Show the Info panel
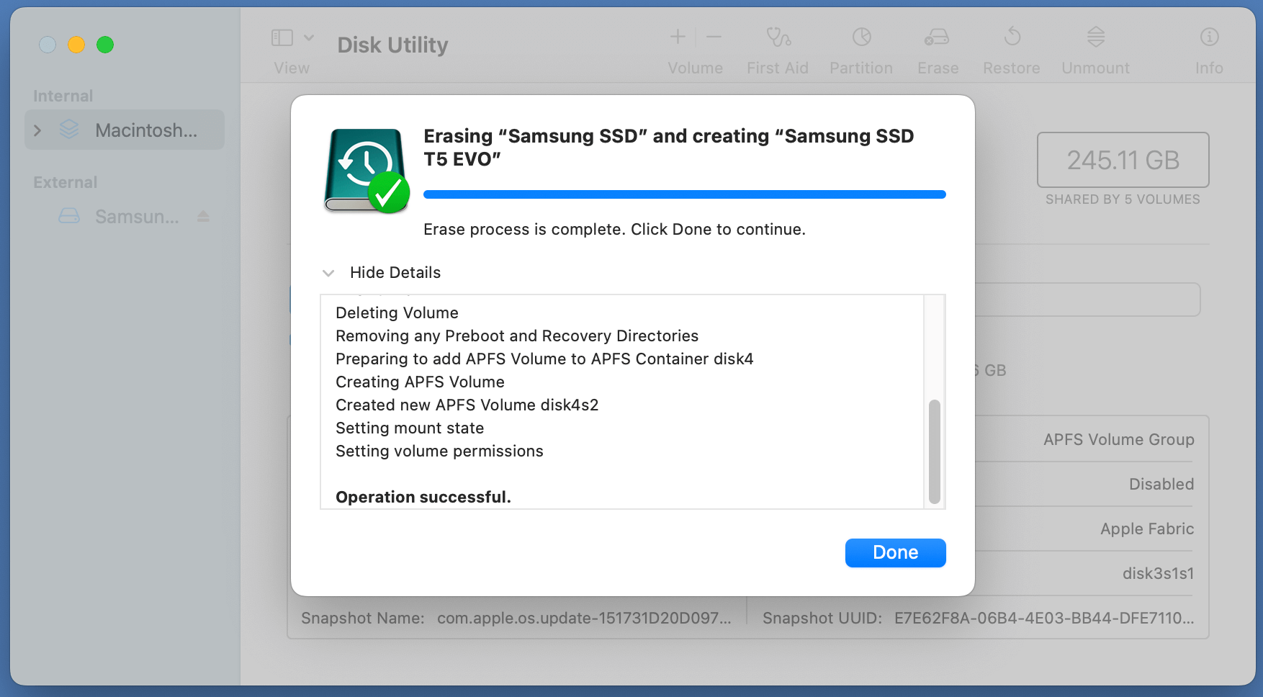This screenshot has width=1263, height=697. point(1208,47)
